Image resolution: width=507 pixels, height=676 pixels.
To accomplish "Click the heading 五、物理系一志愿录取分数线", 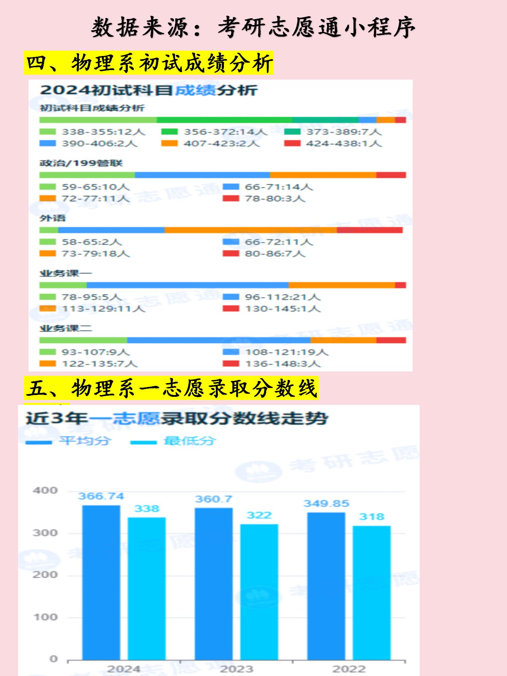I will click(171, 388).
